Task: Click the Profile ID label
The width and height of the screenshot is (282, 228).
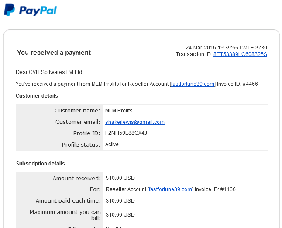Action: (x=86, y=133)
